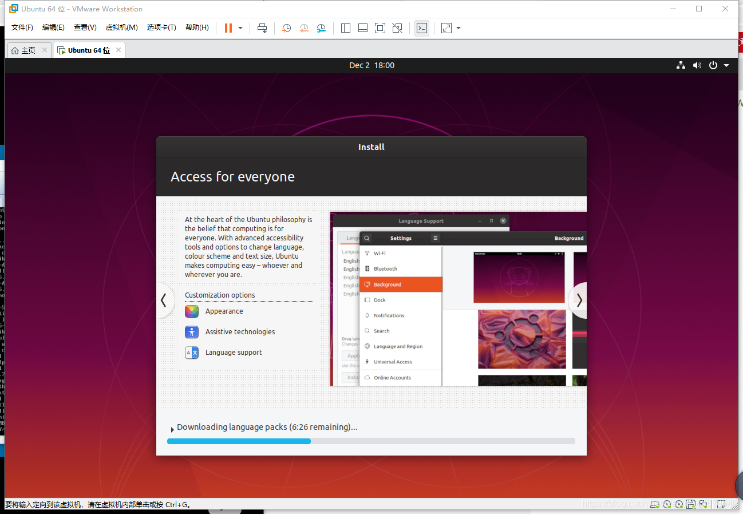The width and height of the screenshot is (743, 514).
Task: Click the stretch guest display icon
Action: coord(446,28)
